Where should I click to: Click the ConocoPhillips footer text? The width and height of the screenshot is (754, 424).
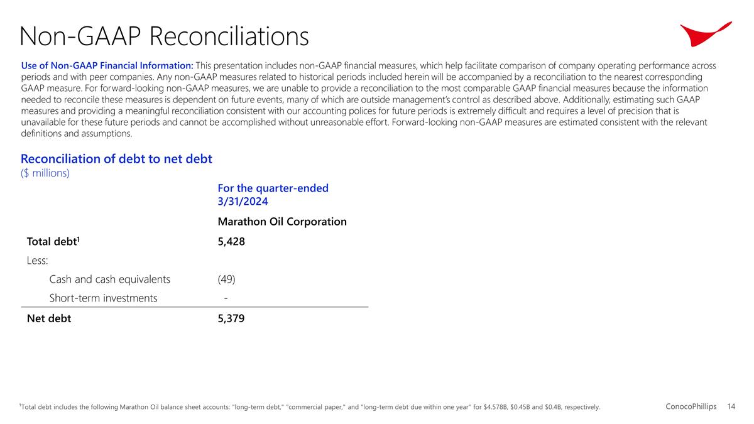691,407
